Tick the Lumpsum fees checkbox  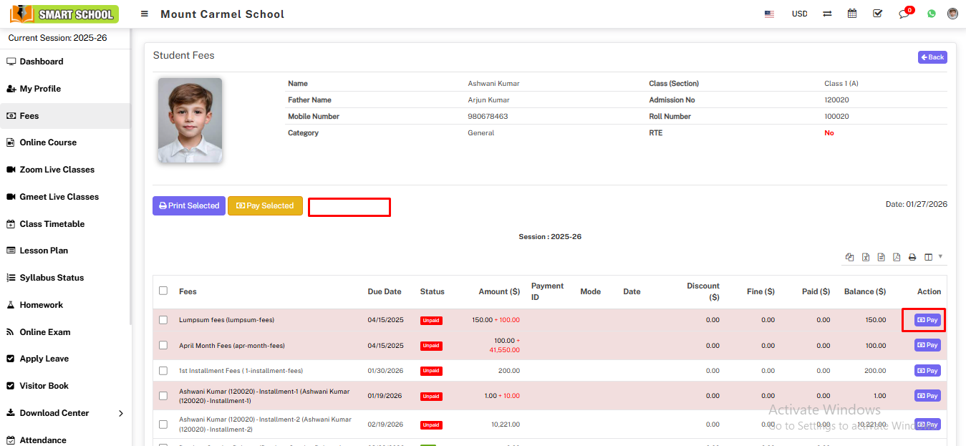(163, 320)
